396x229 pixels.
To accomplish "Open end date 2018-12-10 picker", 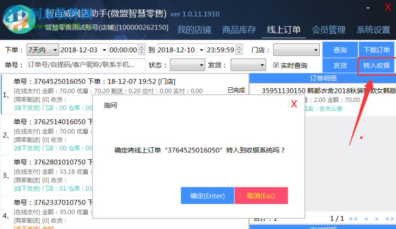I will pyautogui.click(x=201, y=50).
